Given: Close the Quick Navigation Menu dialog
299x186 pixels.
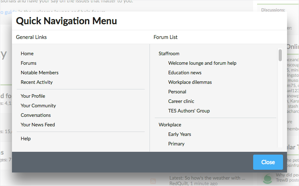Looking at the screenshot, I should click(x=268, y=162).
